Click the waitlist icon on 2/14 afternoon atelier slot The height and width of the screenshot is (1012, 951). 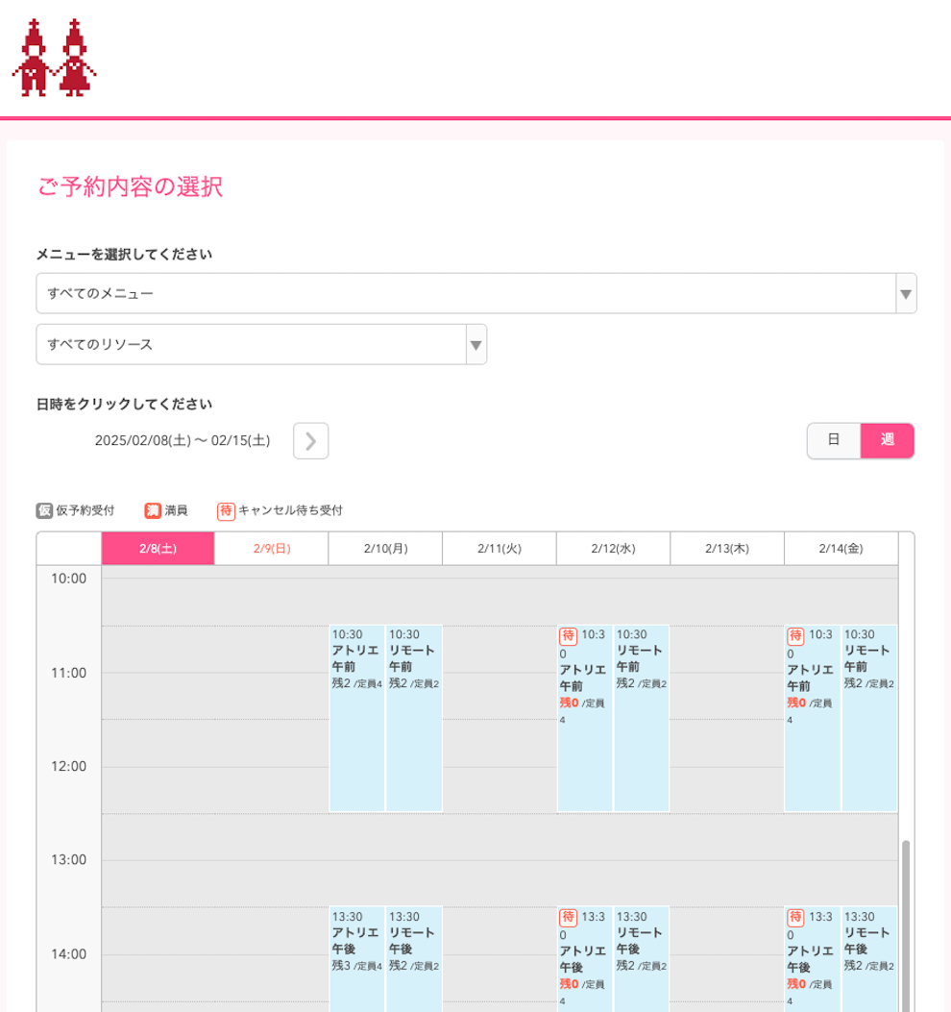[x=795, y=918]
